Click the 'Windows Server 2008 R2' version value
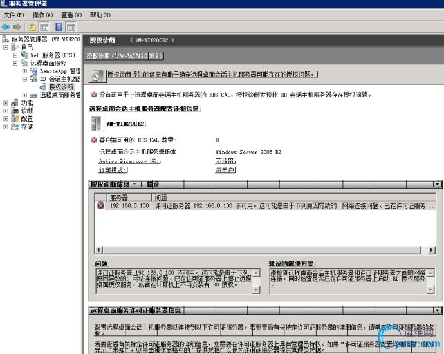The image size is (444, 354). click(248, 152)
